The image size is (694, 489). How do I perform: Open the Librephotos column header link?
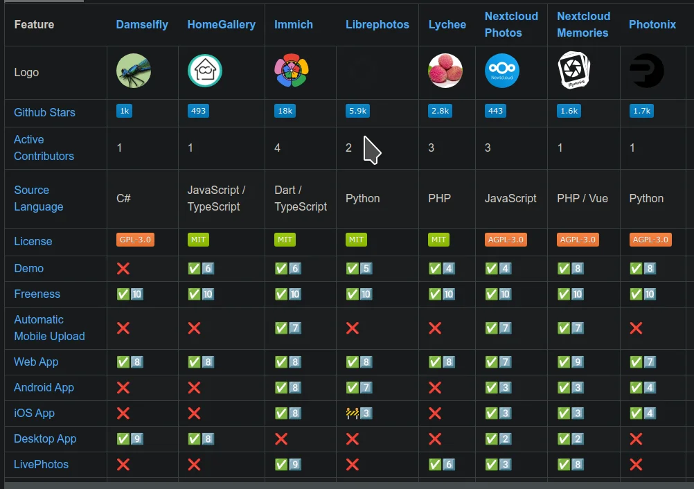[377, 24]
